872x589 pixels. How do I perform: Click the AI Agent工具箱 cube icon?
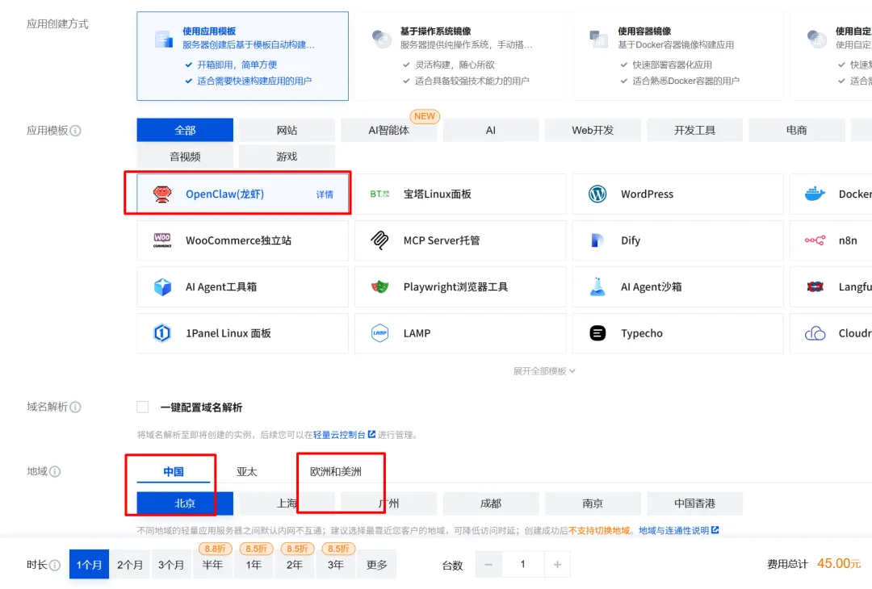click(x=162, y=286)
